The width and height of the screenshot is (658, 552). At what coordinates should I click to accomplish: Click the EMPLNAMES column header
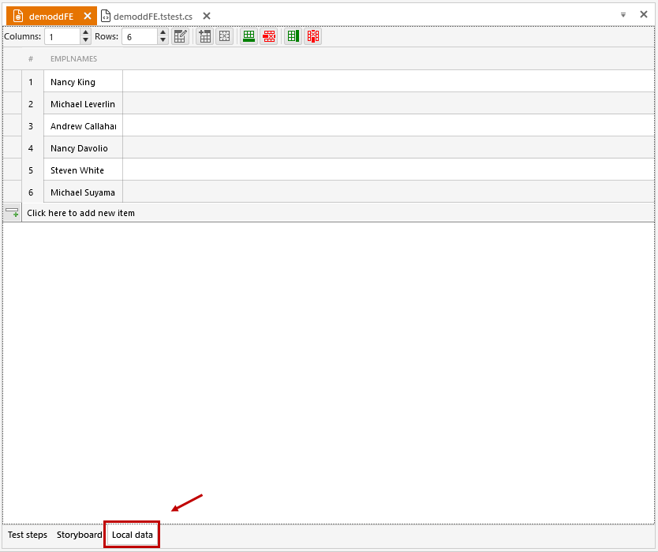pos(73,58)
